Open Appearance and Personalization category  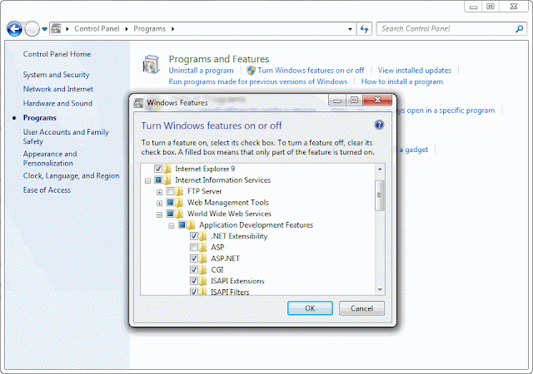coord(50,159)
